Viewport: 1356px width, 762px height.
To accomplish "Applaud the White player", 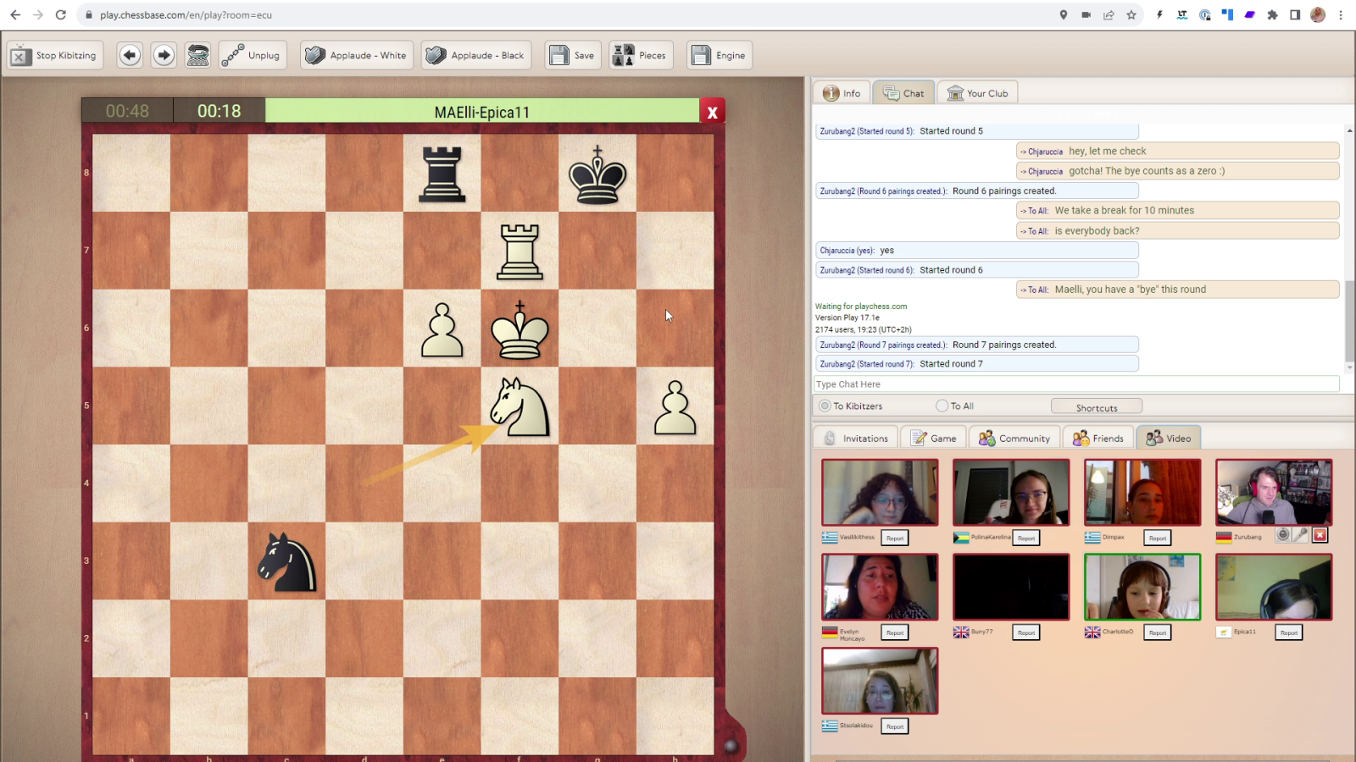I will 357,56.
